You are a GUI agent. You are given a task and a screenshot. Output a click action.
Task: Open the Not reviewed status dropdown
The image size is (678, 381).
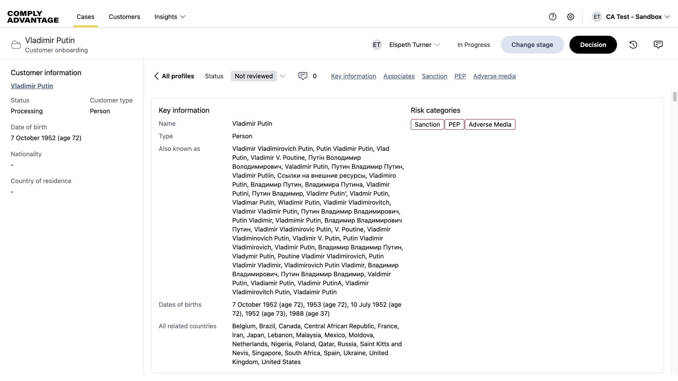click(258, 76)
